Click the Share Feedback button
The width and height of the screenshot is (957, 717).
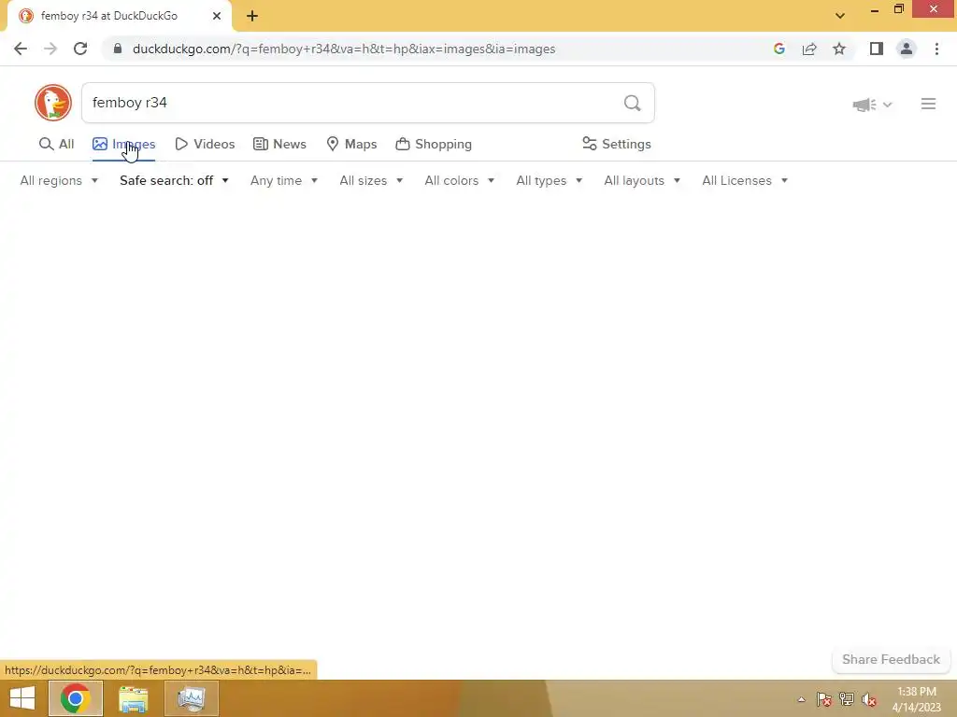pyautogui.click(x=891, y=660)
